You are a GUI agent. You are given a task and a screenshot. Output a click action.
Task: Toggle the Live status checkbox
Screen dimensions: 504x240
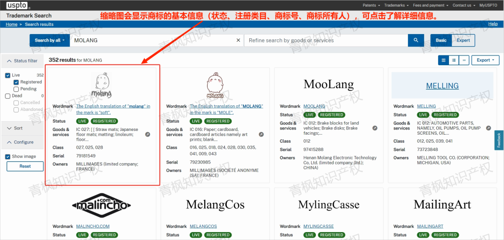(x=8, y=75)
